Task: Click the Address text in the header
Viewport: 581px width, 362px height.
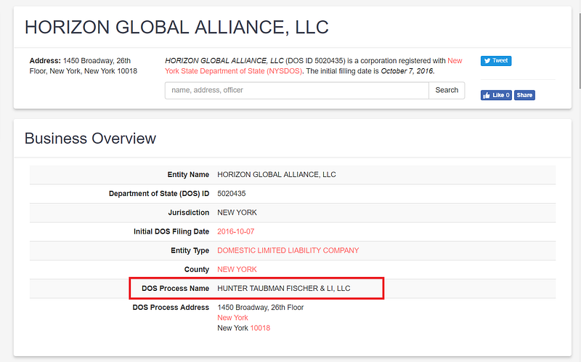Action: [84, 66]
